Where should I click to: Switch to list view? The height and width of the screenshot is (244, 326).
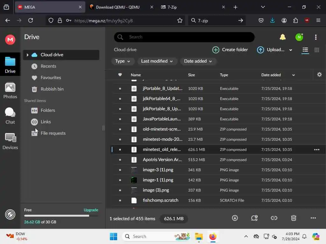pos(305,50)
